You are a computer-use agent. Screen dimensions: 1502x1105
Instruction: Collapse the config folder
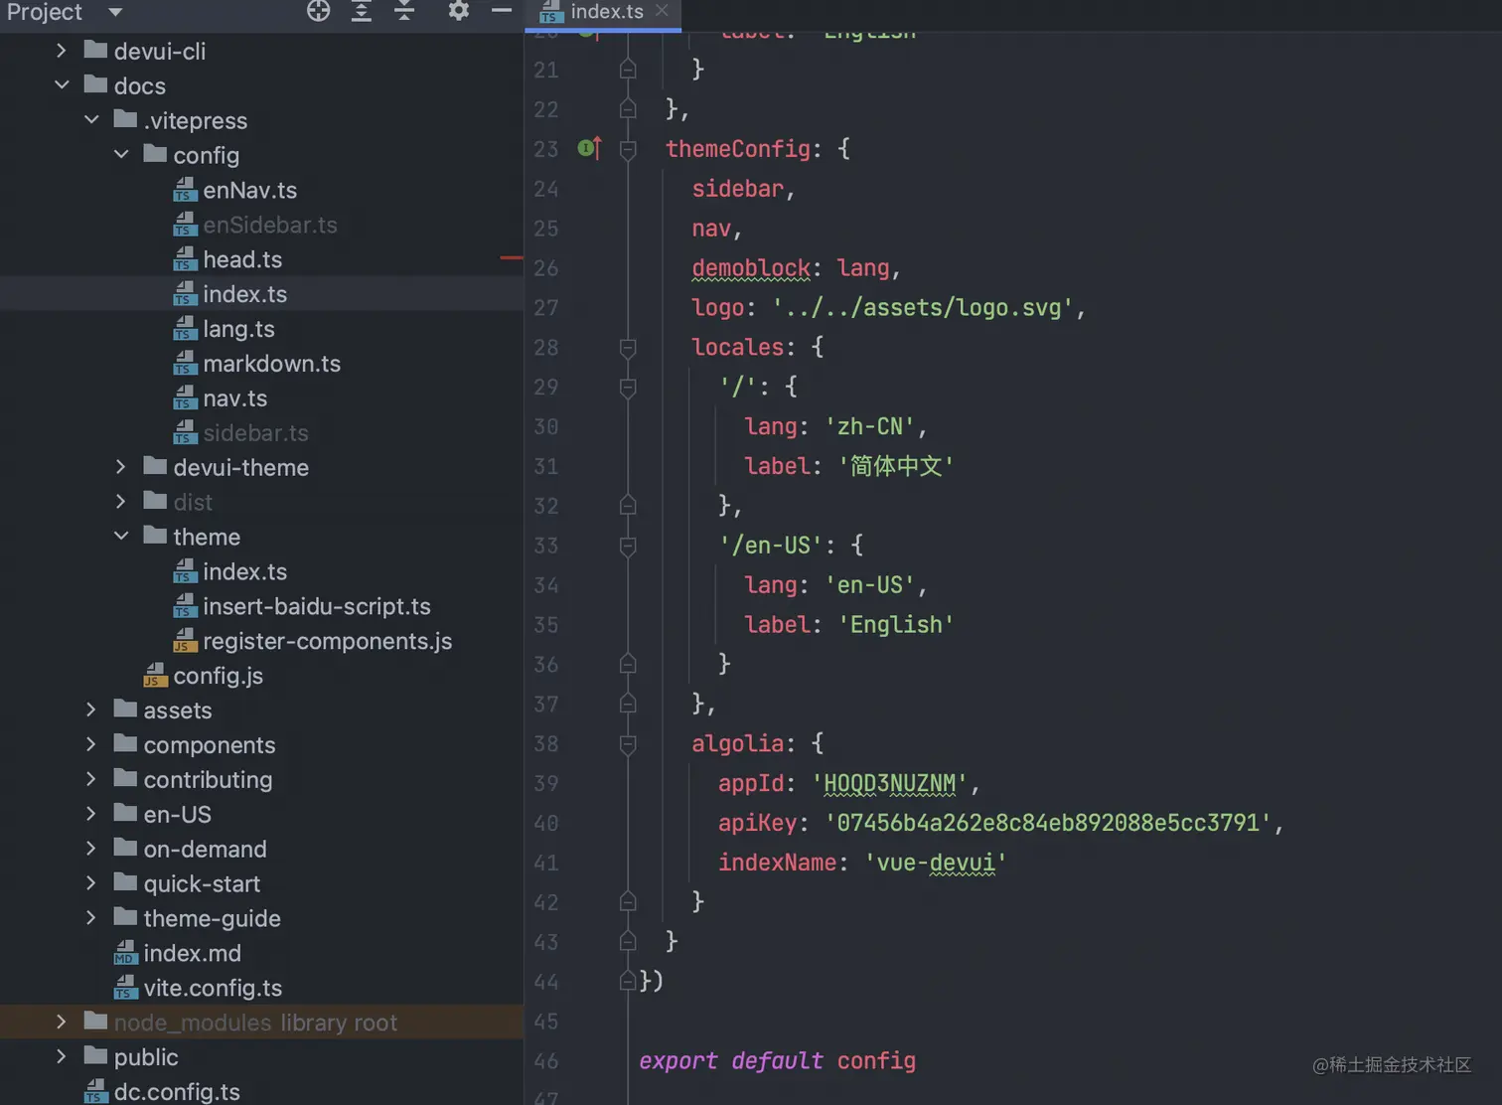click(x=121, y=155)
